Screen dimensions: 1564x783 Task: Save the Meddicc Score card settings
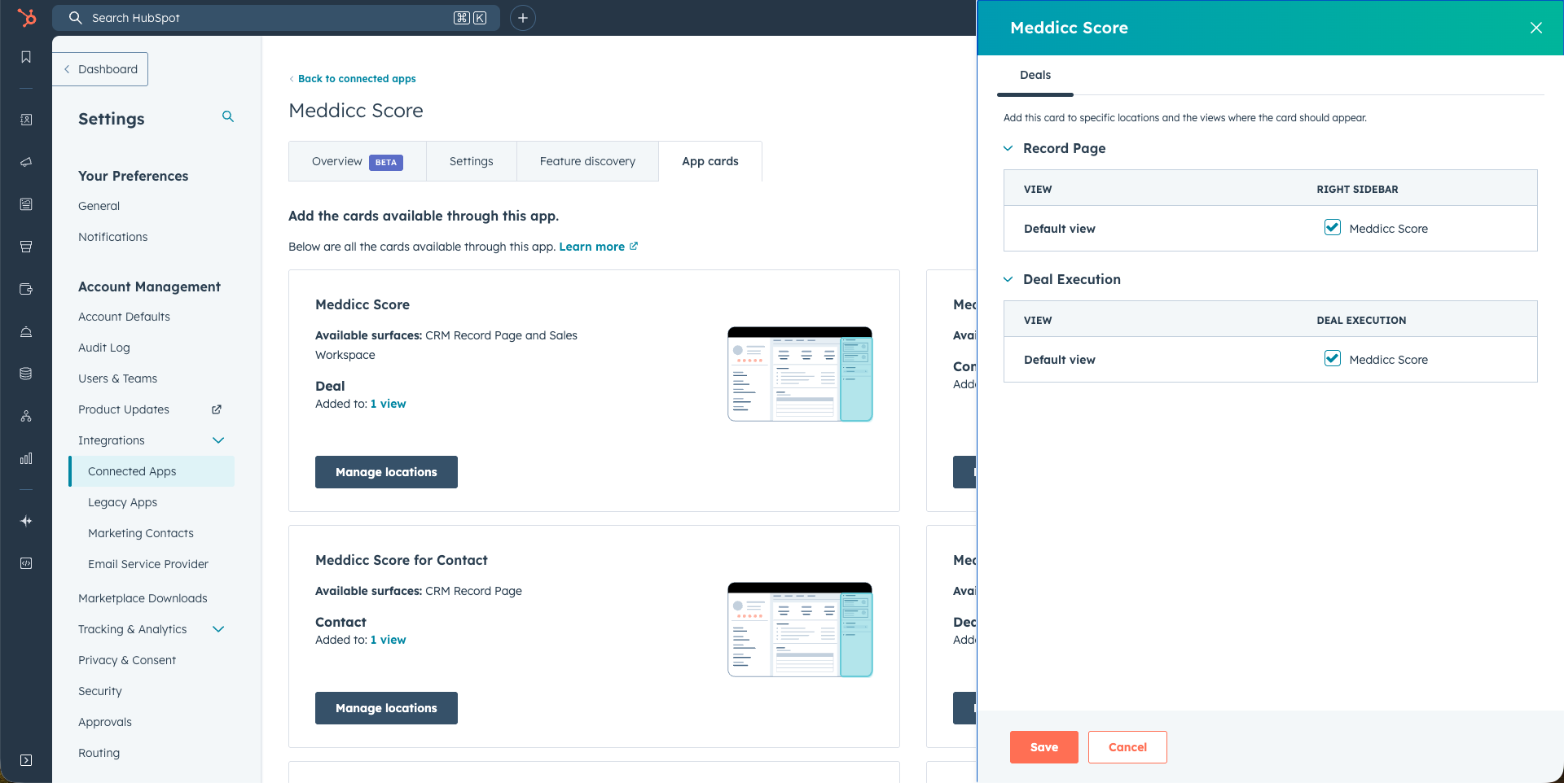click(1043, 746)
